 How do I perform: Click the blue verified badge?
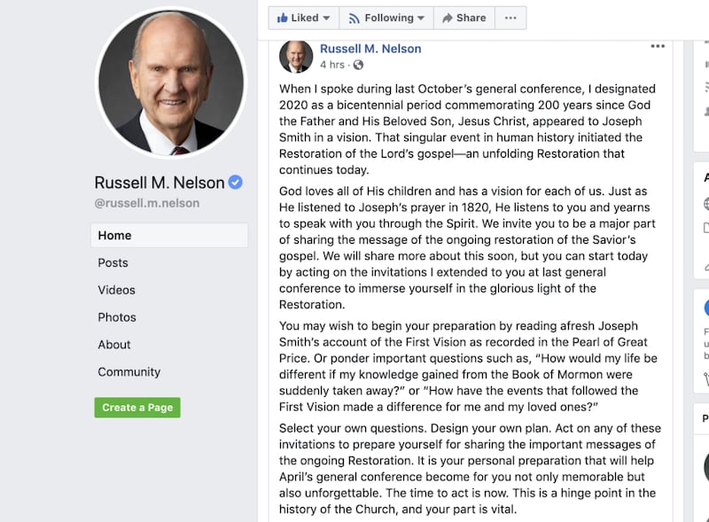coord(235,183)
